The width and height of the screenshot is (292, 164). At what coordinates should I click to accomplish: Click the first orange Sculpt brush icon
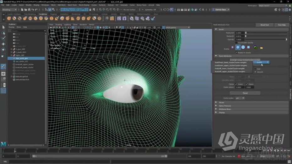tap(9, 19)
